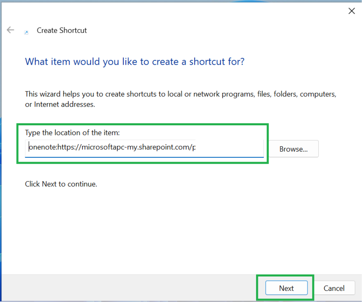Click the 'Create Shortcut' title text
362x304 pixels.
tap(61, 30)
